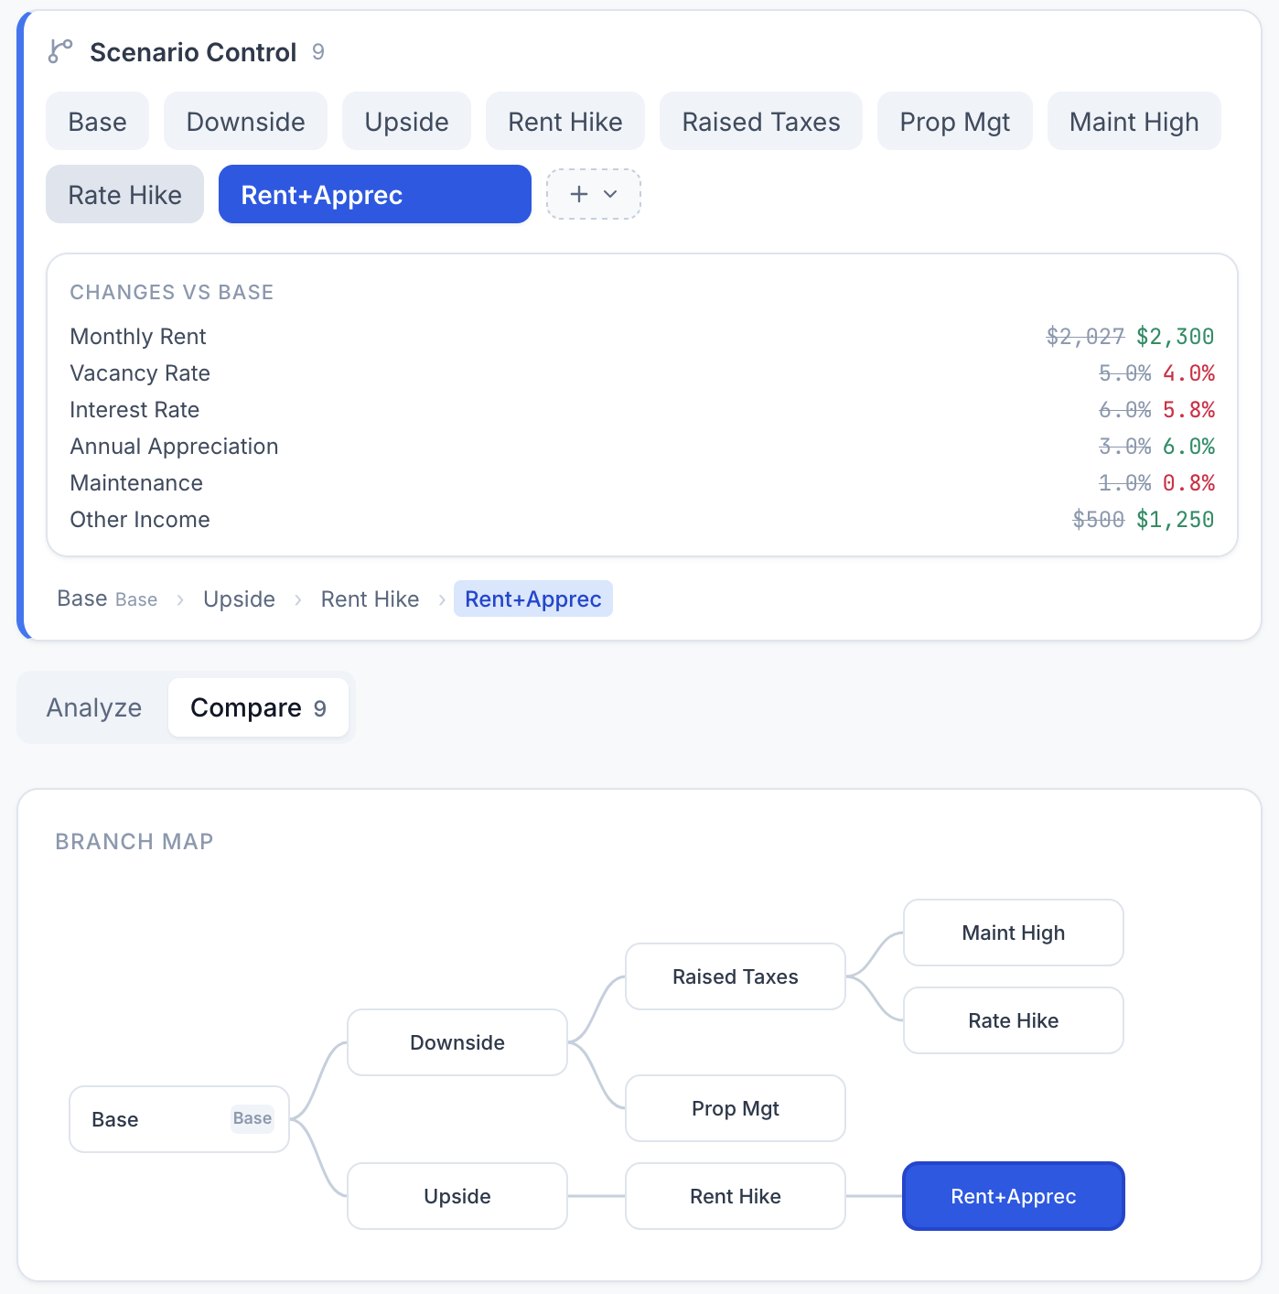
Task: Switch to the Analyze tab
Action: click(94, 707)
